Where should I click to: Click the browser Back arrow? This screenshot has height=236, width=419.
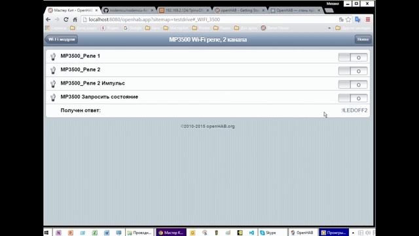pos(48,20)
